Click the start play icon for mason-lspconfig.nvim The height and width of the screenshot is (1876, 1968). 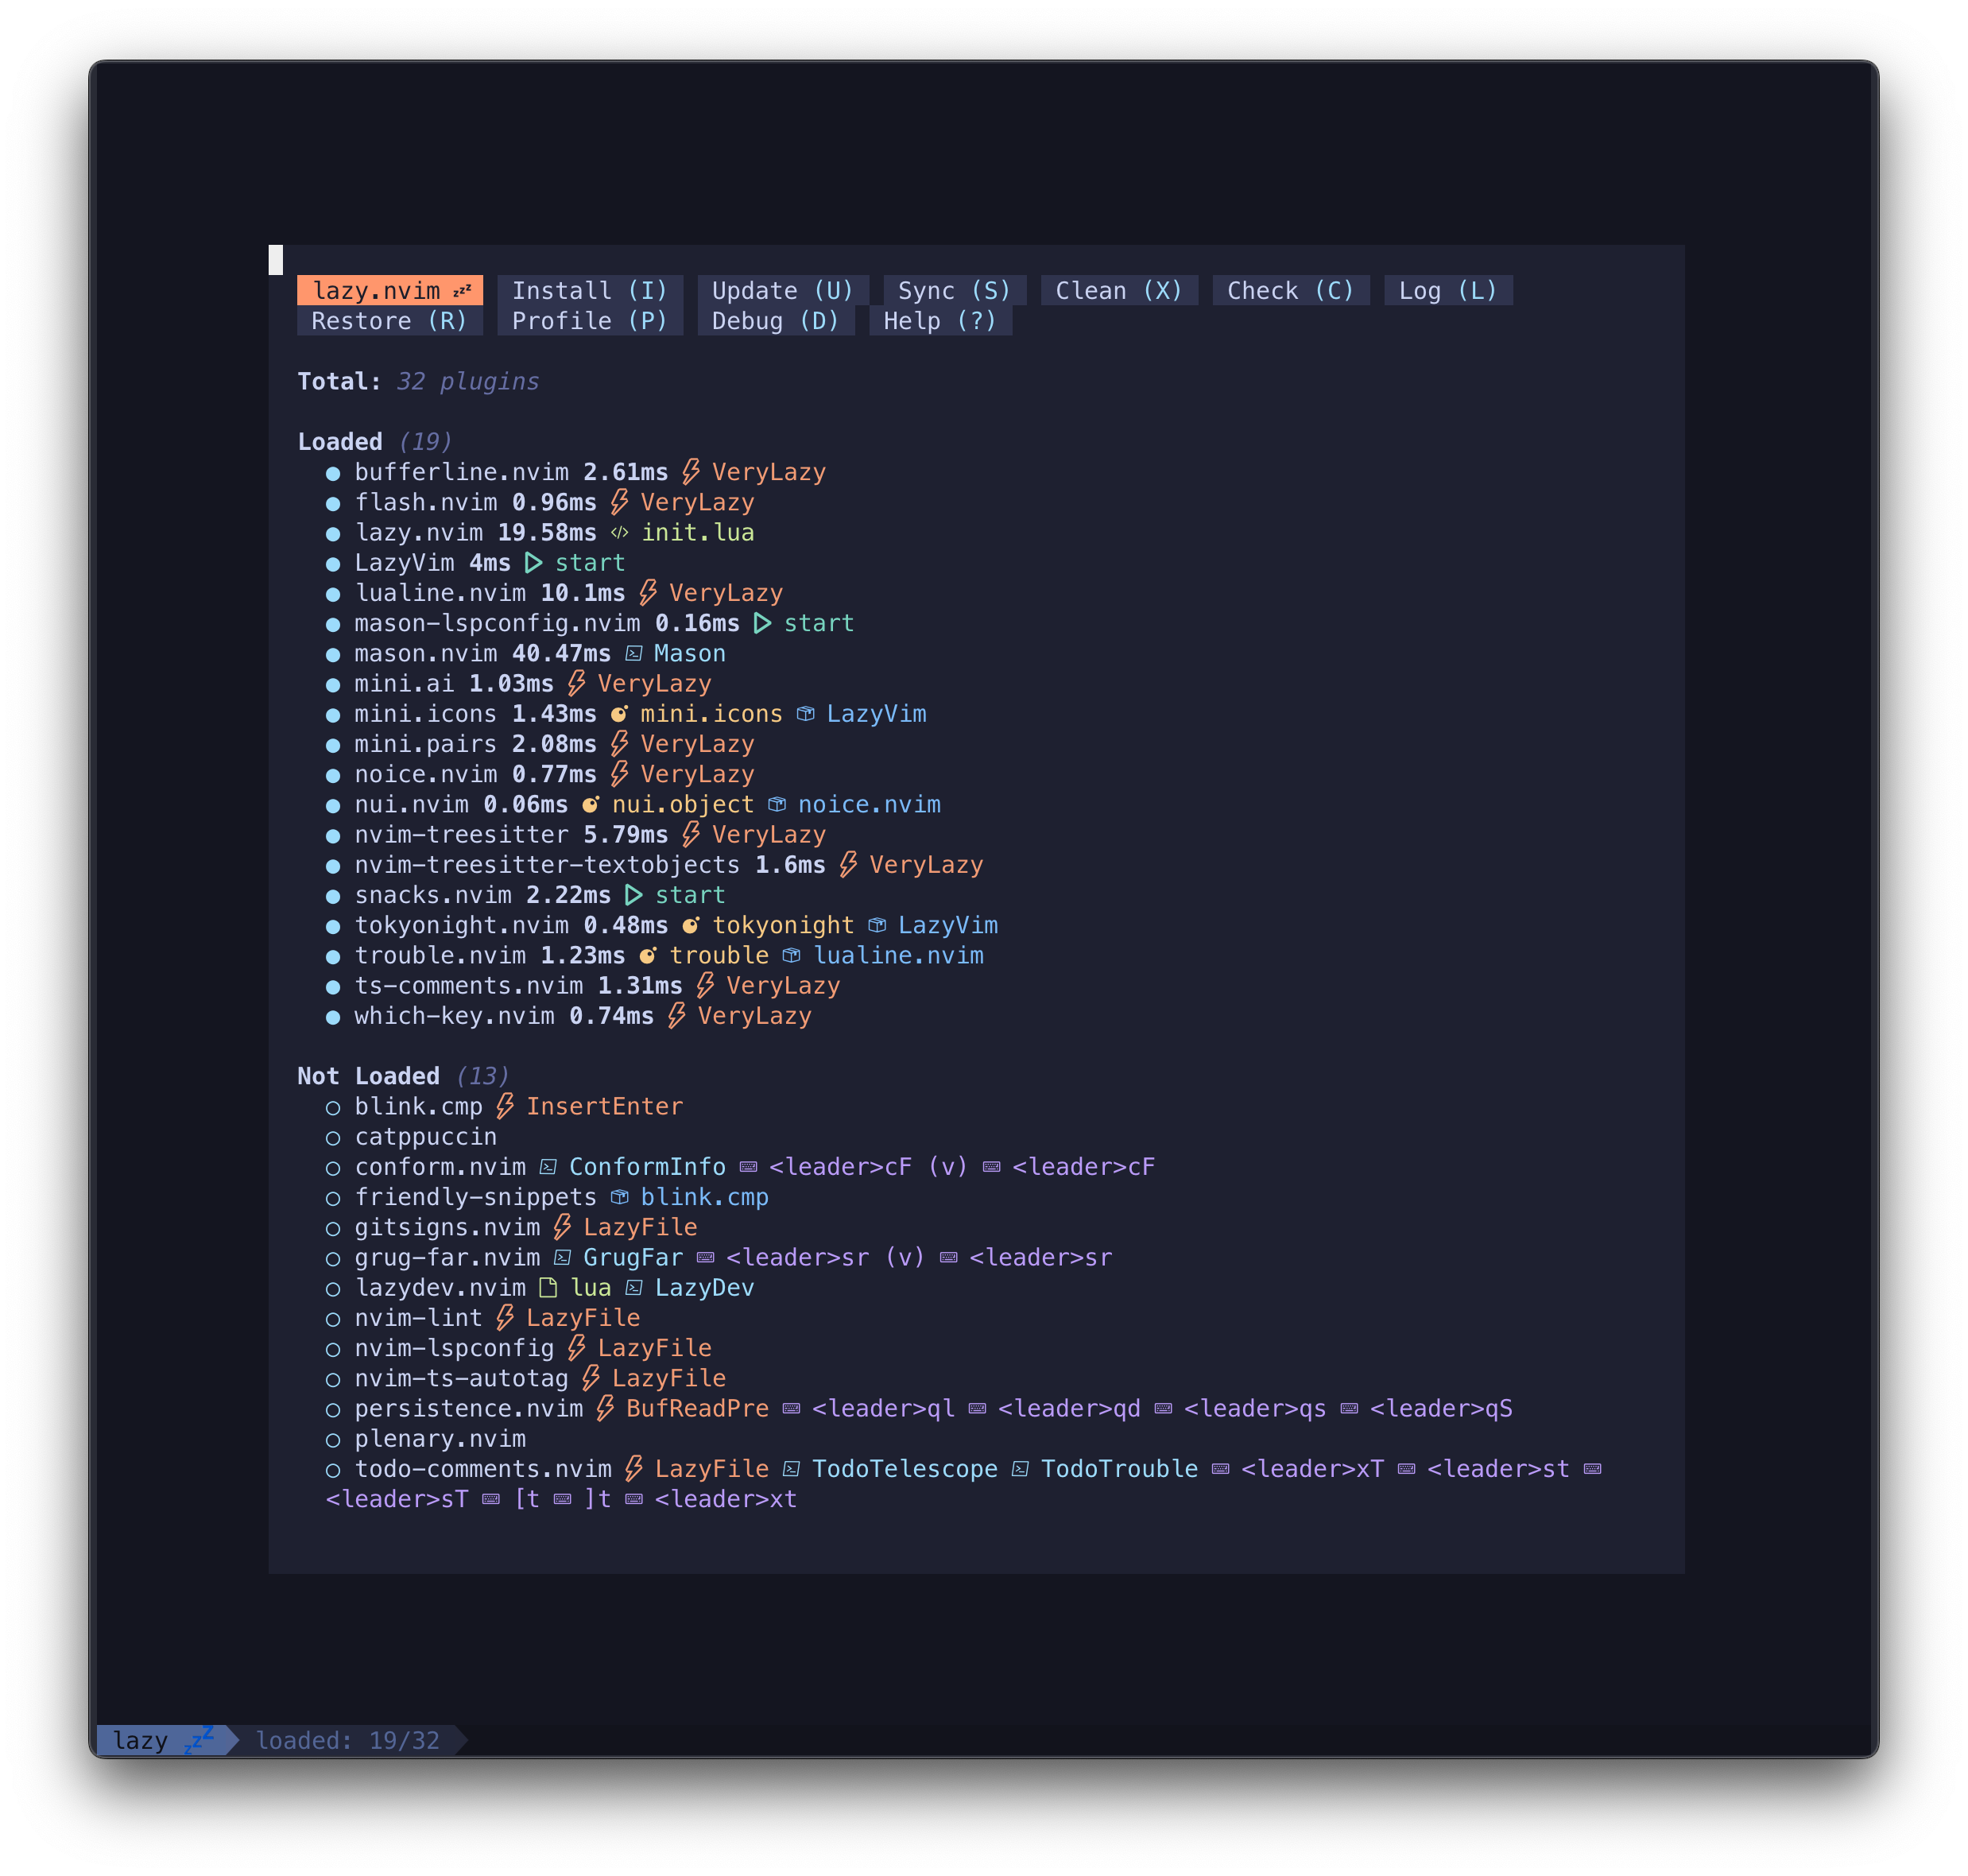point(763,623)
